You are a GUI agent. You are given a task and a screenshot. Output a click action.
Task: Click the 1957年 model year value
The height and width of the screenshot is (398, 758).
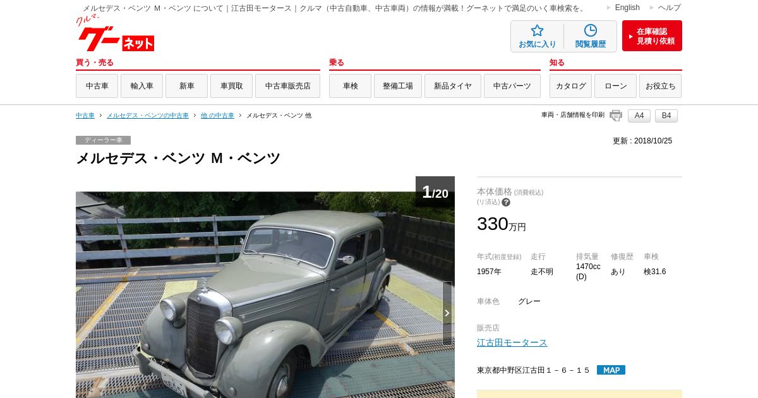pos(489,272)
